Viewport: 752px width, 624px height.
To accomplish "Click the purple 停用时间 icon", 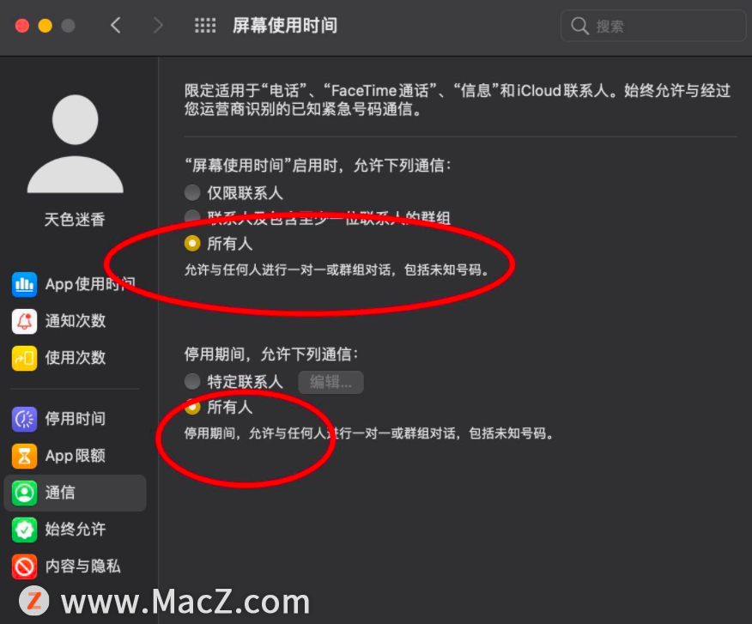I will [24, 419].
